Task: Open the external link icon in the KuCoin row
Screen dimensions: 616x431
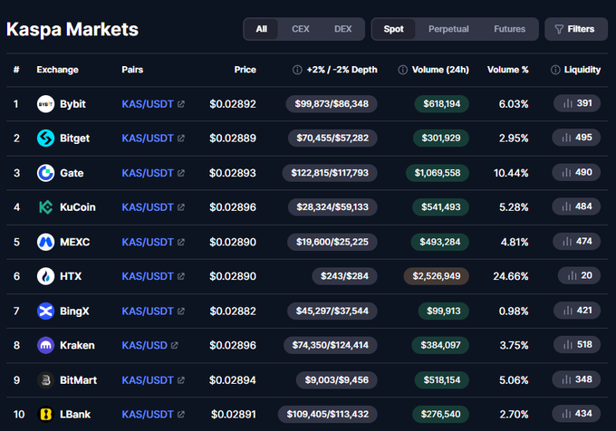Action: click(x=180, y=207)
